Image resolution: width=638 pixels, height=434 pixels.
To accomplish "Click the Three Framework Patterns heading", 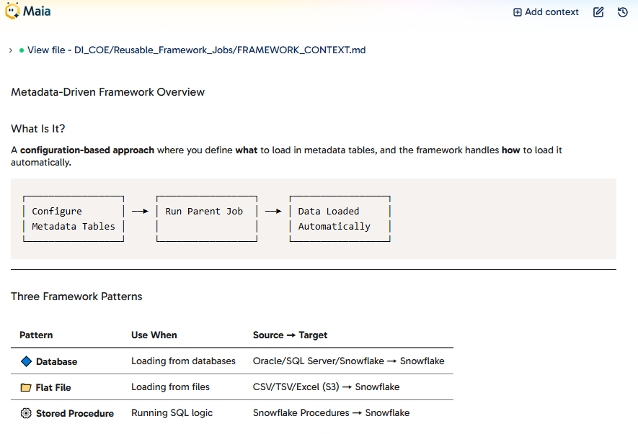I will coord(76,297).
